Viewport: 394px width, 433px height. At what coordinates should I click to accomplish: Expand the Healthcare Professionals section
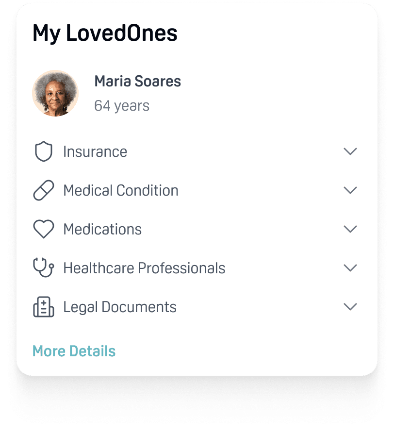click(350, 267)
